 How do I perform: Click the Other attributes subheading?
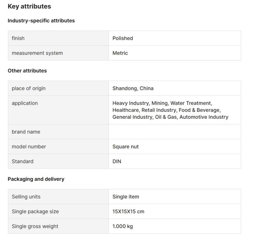[27, 71]
